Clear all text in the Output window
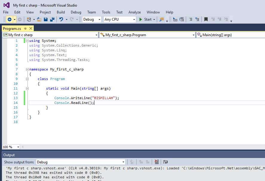Screen dimensions: 265x181 point(157,162)
